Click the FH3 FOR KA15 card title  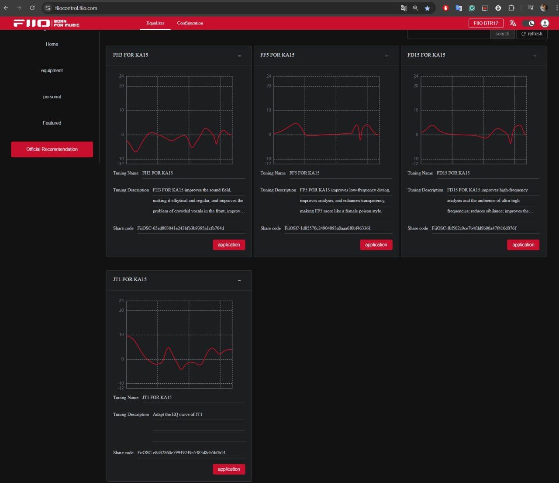coord(131,55)
